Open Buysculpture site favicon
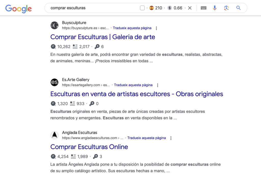The image size is (261, 182). click(55, 25)
